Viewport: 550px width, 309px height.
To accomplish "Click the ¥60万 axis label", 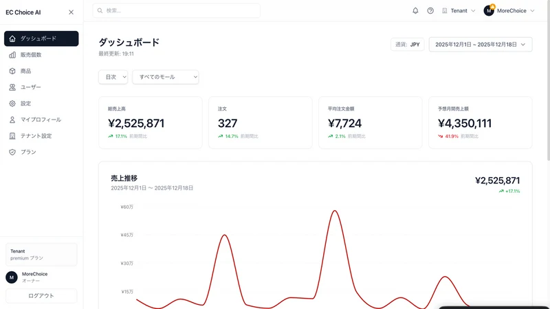I will pyautogui.click(x=127, y=207).
